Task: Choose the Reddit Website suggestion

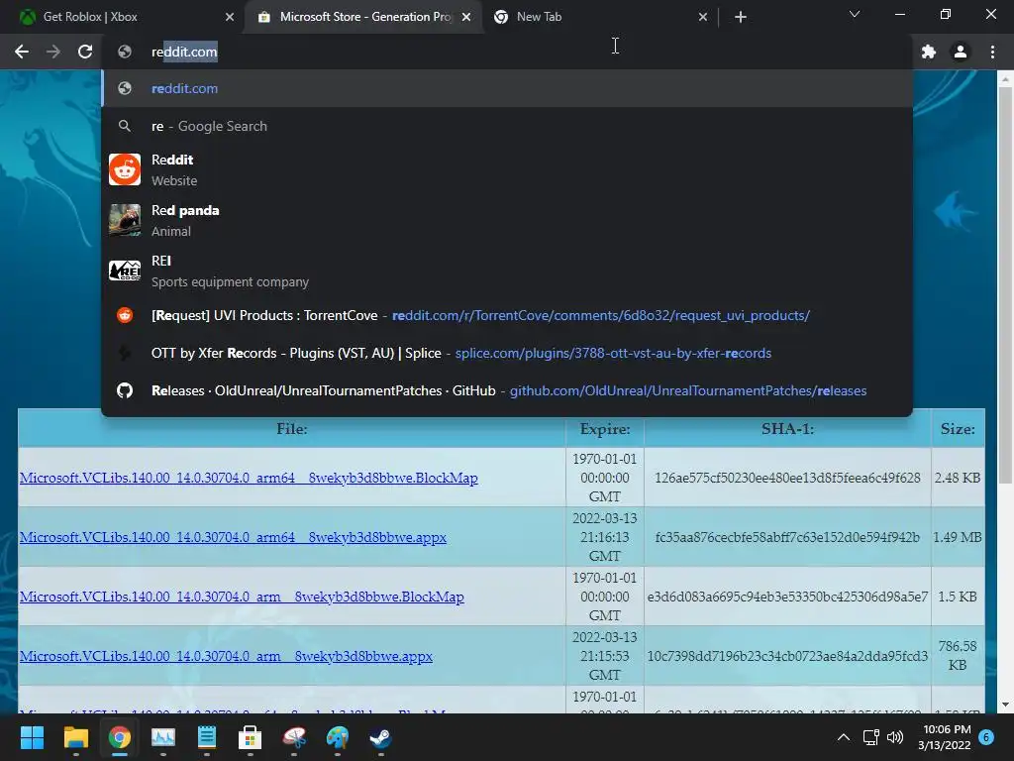Action: coord(508,169)
